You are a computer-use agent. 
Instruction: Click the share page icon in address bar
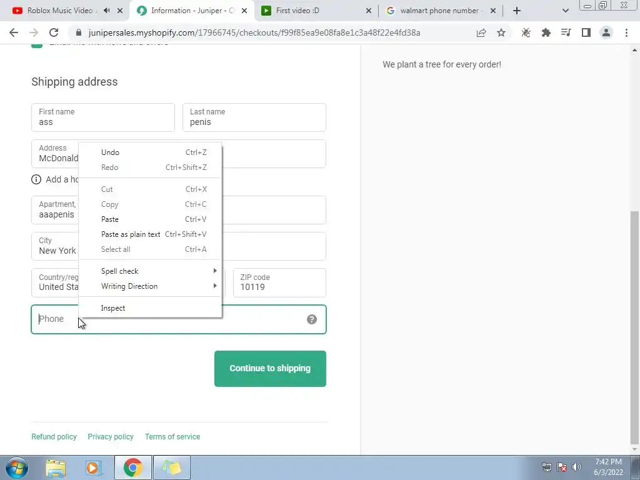pos(481,32)
